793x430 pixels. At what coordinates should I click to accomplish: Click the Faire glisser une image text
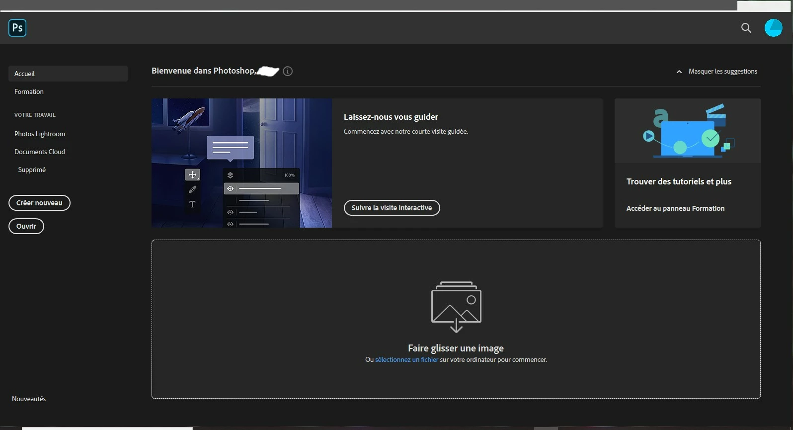[x=456, y=348]
